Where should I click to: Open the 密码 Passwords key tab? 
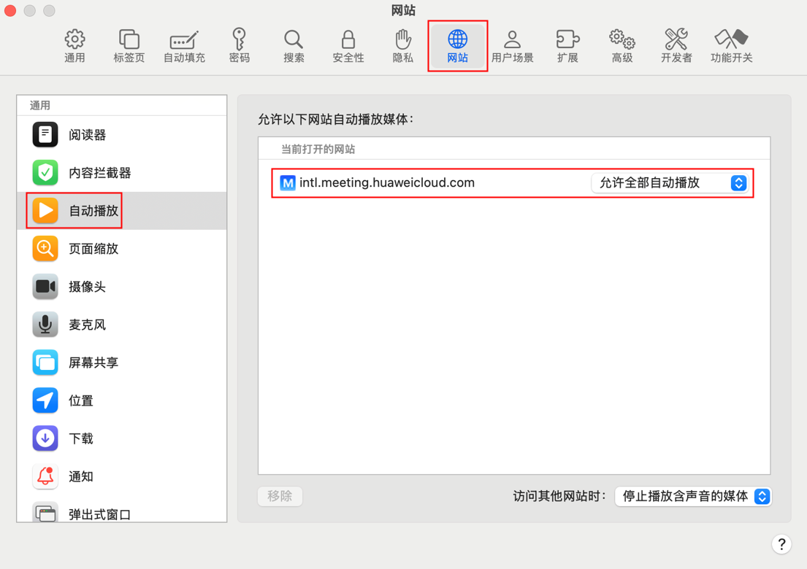tap(240, 46)
